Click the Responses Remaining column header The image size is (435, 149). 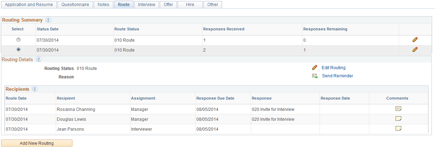pos(325,29)
